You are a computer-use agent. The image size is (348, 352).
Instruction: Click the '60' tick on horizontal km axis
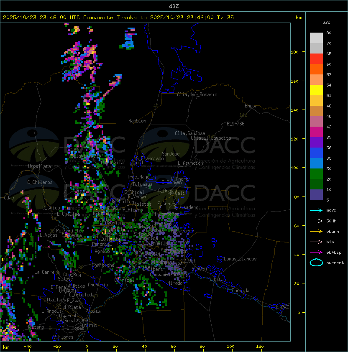click(x=173, y=347)
